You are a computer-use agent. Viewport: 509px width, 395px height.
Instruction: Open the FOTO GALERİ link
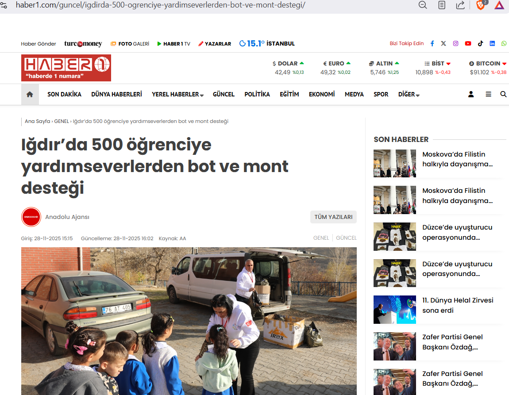point(130,44)
